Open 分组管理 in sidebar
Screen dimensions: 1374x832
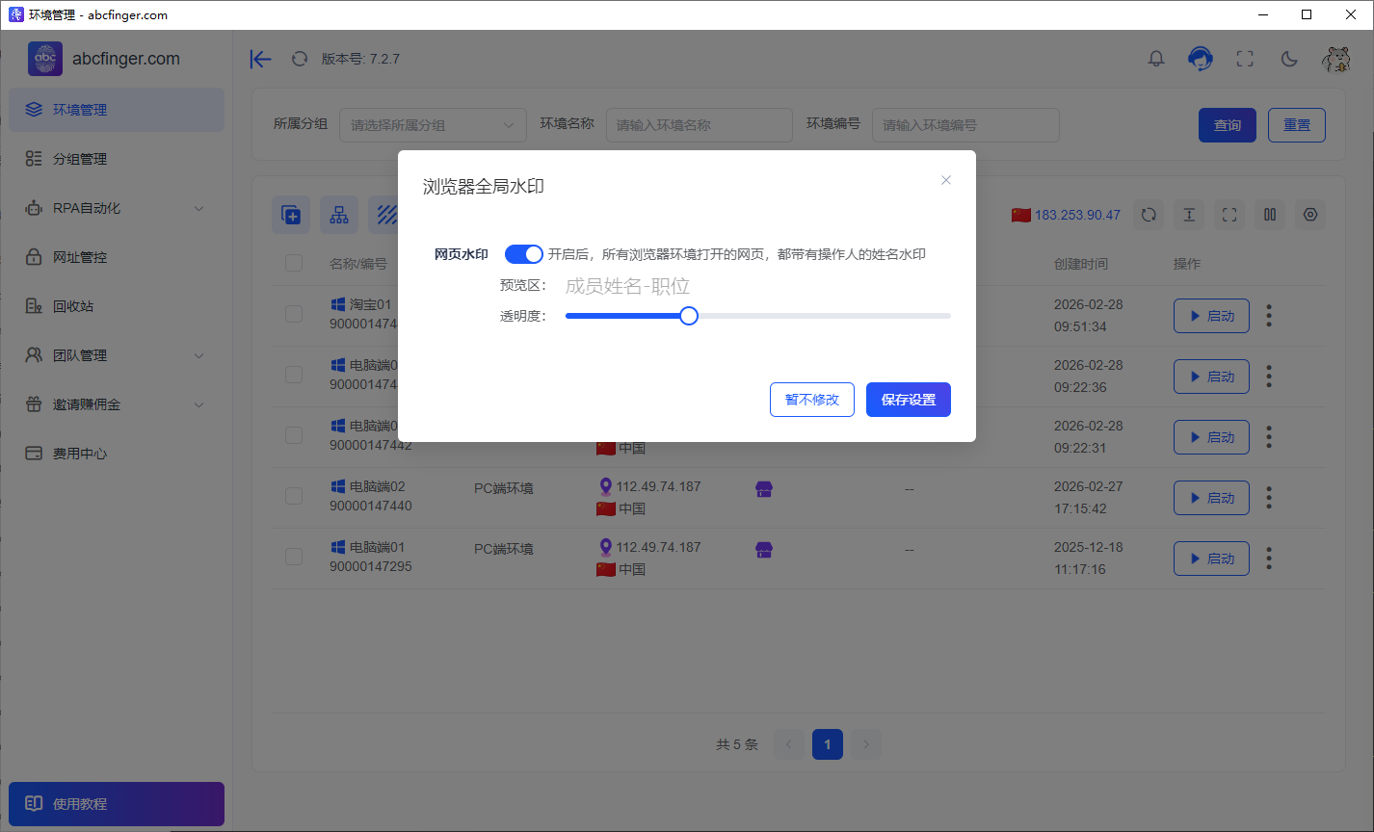pyautogui.click(x=117, y=159)
